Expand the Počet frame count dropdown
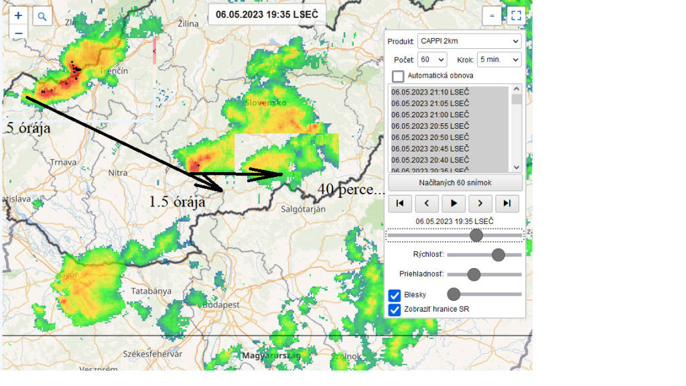 432,60
